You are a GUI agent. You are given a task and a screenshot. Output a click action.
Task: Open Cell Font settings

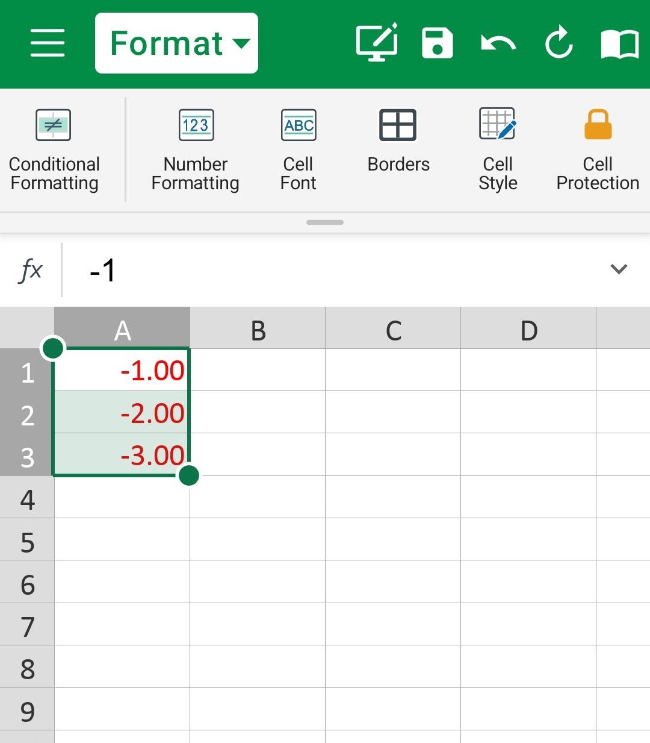click(x=299, y=150)
